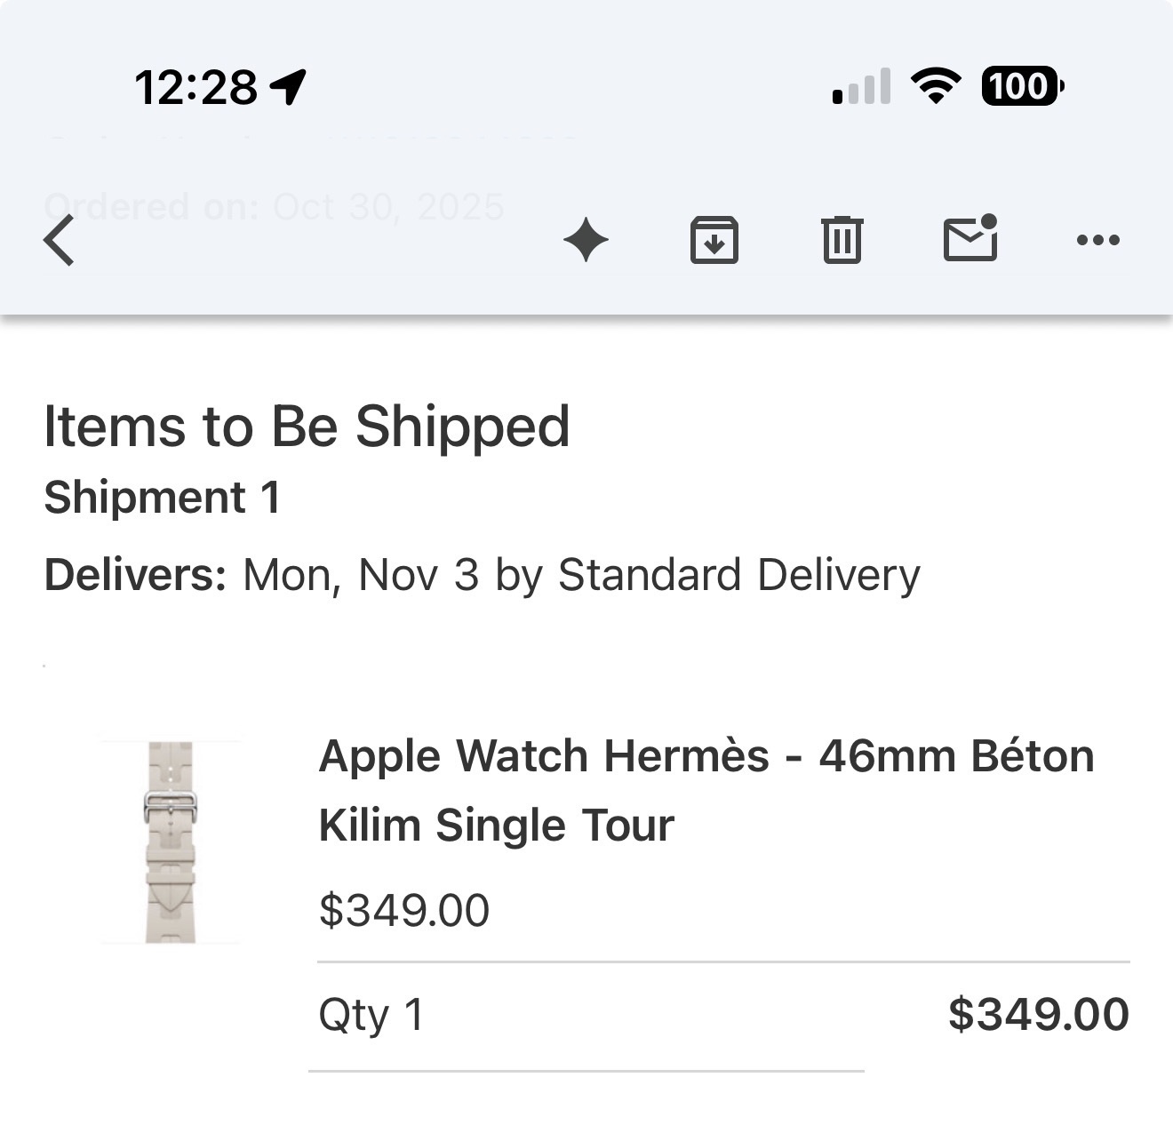Tap the Gemini sparkle icon
The image size is (1173, 1125).
(x=586, y=241)
